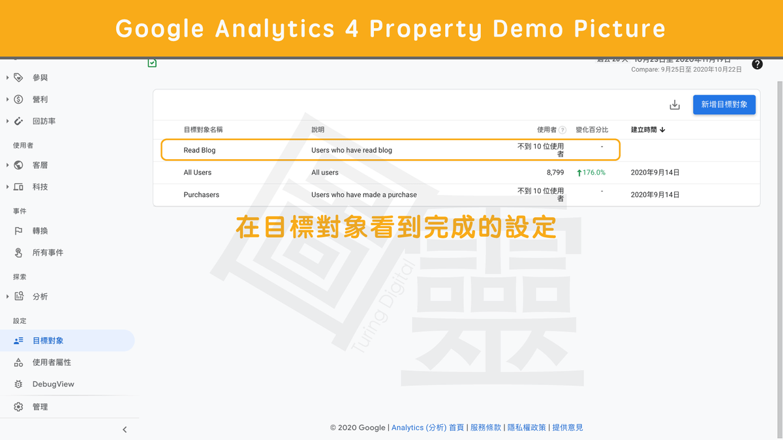Click the chart icon beside 分析
The height and width of the screenshot is (440, 783).
18,297
